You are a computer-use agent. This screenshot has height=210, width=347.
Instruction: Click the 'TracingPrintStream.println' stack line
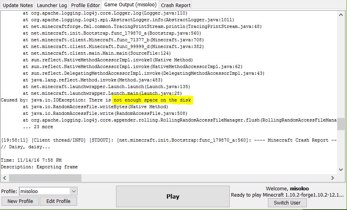142,27
